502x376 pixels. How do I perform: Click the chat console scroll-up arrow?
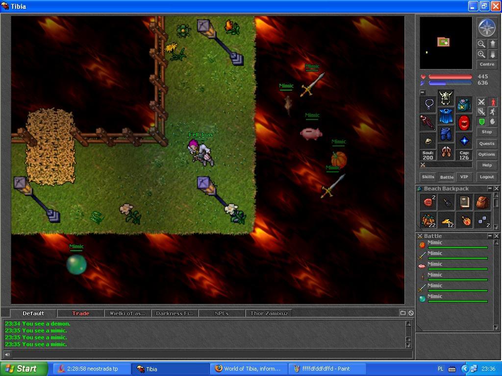tap(408, 323)
